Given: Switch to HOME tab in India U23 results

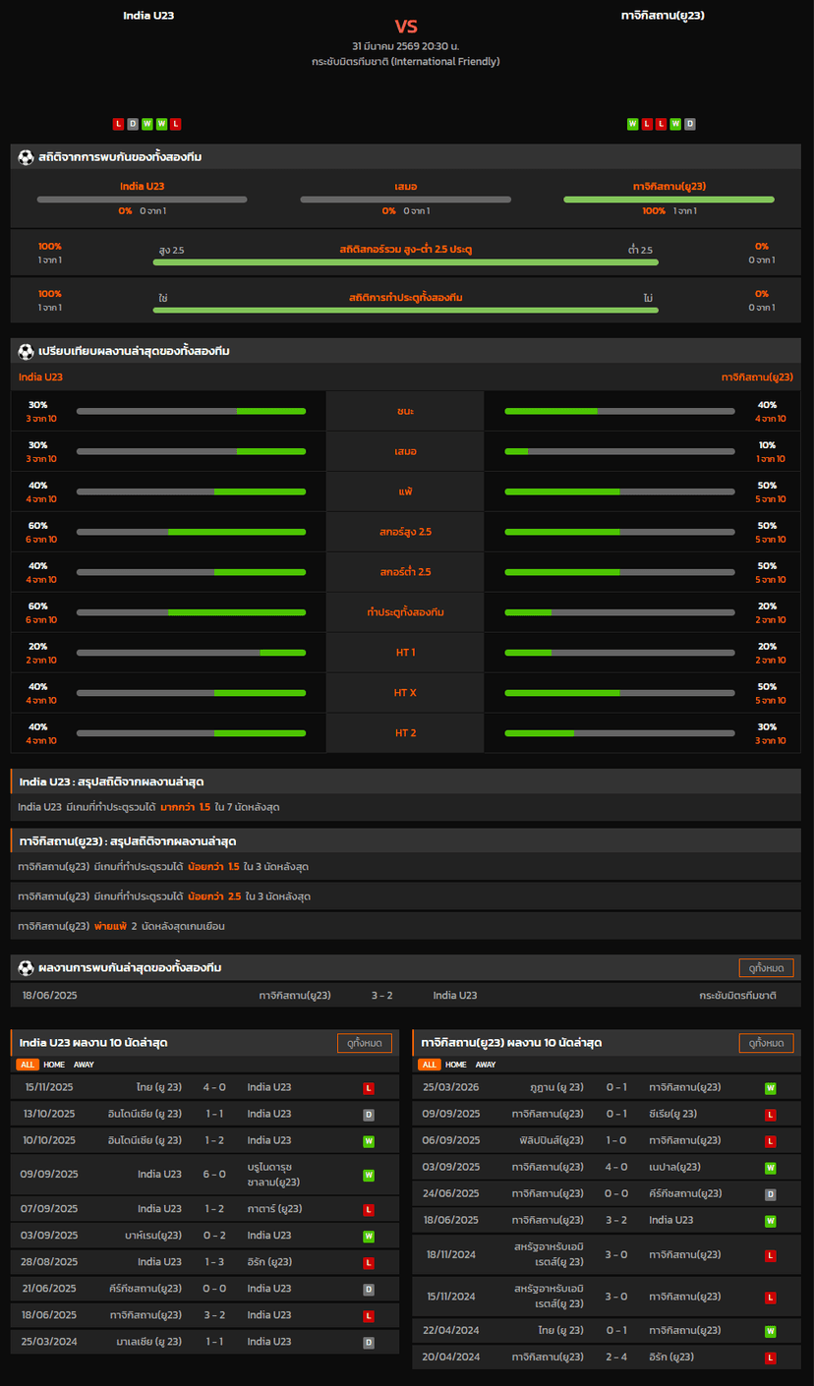Looking at the screenshot, I should click(x=54, y=1065).
